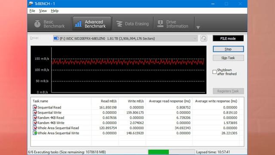The height and width of the screenshot is (155, 275).
Task: Click the benchmark speed graph
Action: [x=119, y=70]
